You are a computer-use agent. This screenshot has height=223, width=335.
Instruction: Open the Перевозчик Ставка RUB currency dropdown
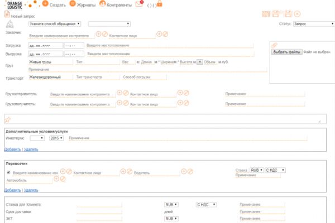point(257,170)
